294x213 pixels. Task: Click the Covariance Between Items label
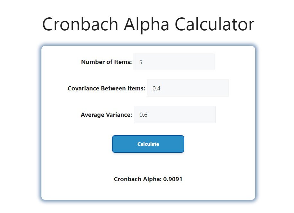point(106,88)
